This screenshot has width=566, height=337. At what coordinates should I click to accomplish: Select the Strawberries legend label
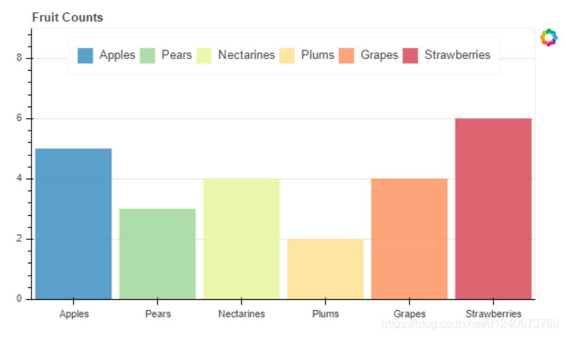click(457, 55)
